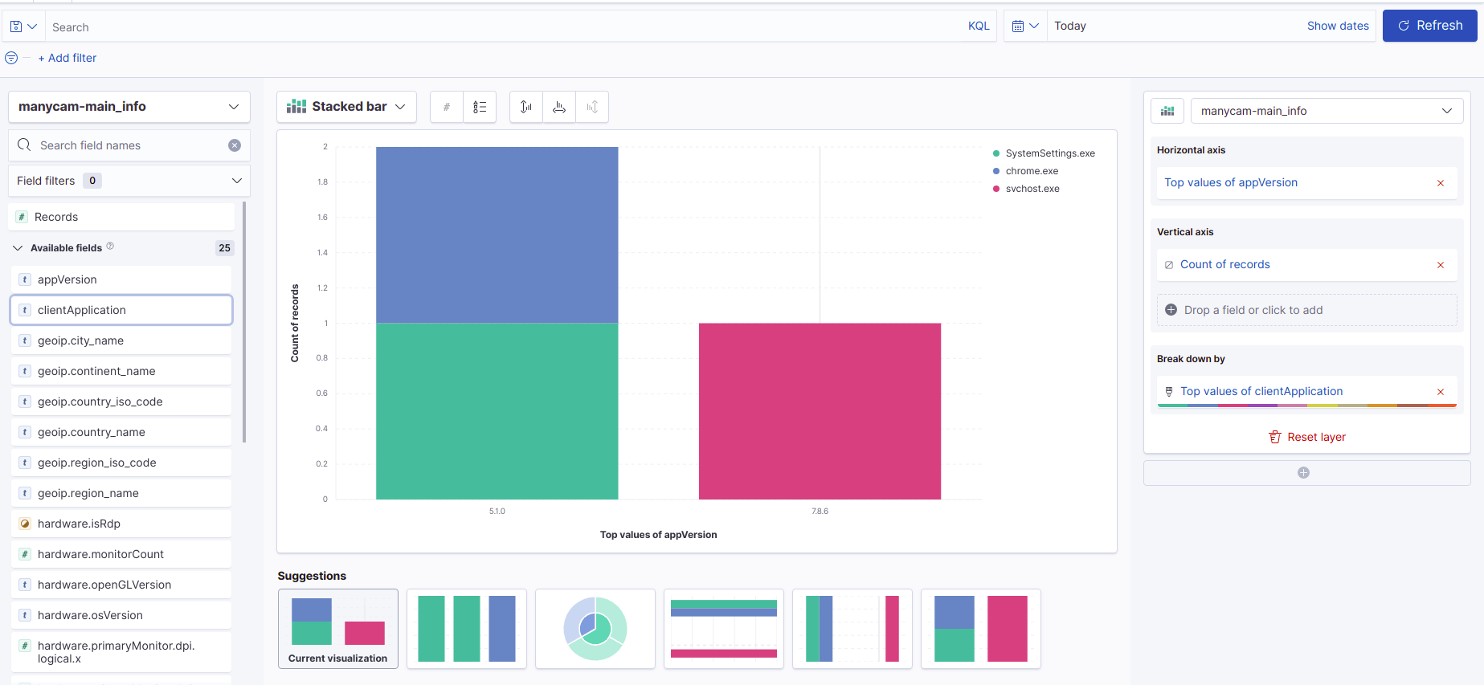
Task: Select the three-column bar suggestion thumbnail
Action: pyautogui.click(x=467, y=629)
